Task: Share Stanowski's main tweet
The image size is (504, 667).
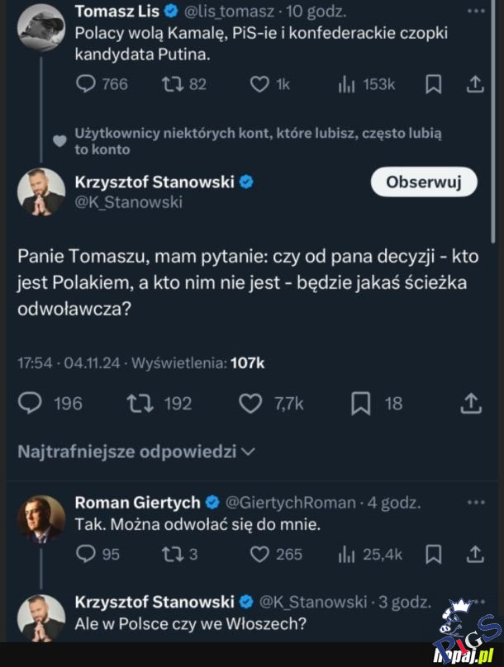Action: click(x=470, y=402)
